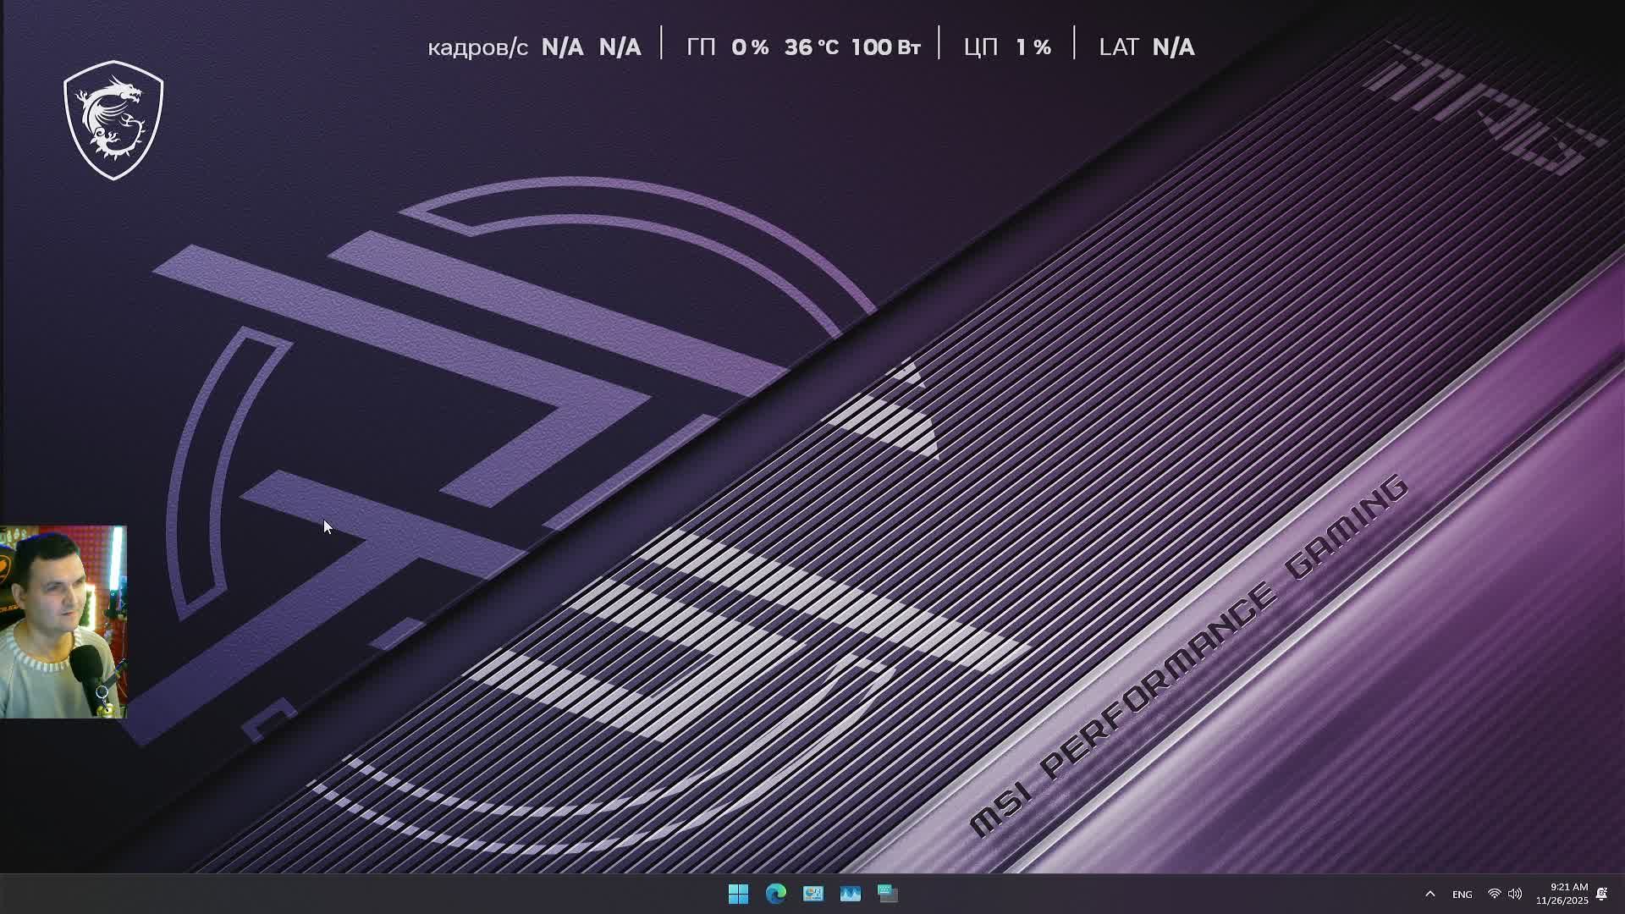1625x914 pixels.
Task: Switch input language via the ENG indicator
Action: (1462, 895)
